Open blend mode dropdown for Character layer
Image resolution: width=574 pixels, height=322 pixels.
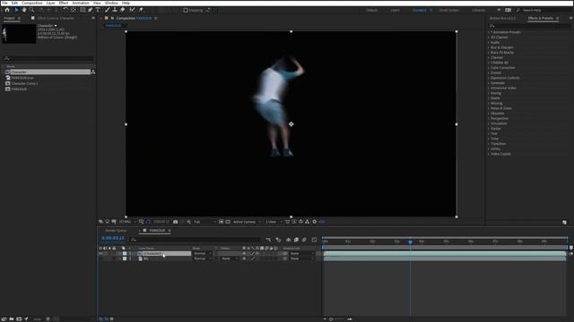(203, 253)
